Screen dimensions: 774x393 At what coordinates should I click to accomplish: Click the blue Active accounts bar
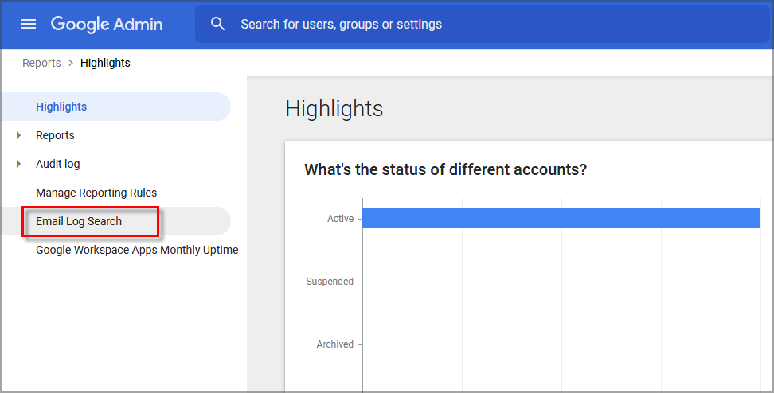point(561,218)
